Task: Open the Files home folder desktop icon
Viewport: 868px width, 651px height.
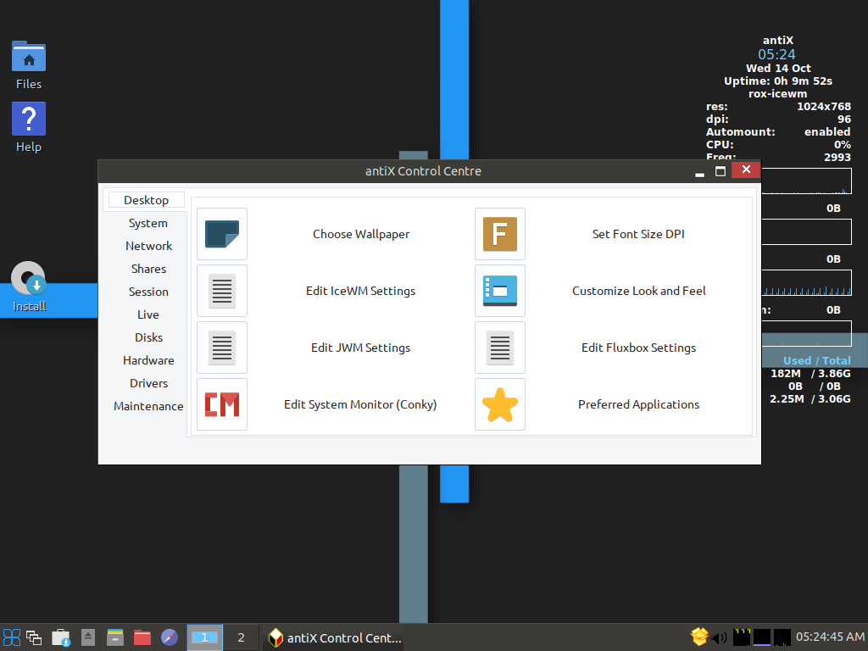Action: pos(29,57)
